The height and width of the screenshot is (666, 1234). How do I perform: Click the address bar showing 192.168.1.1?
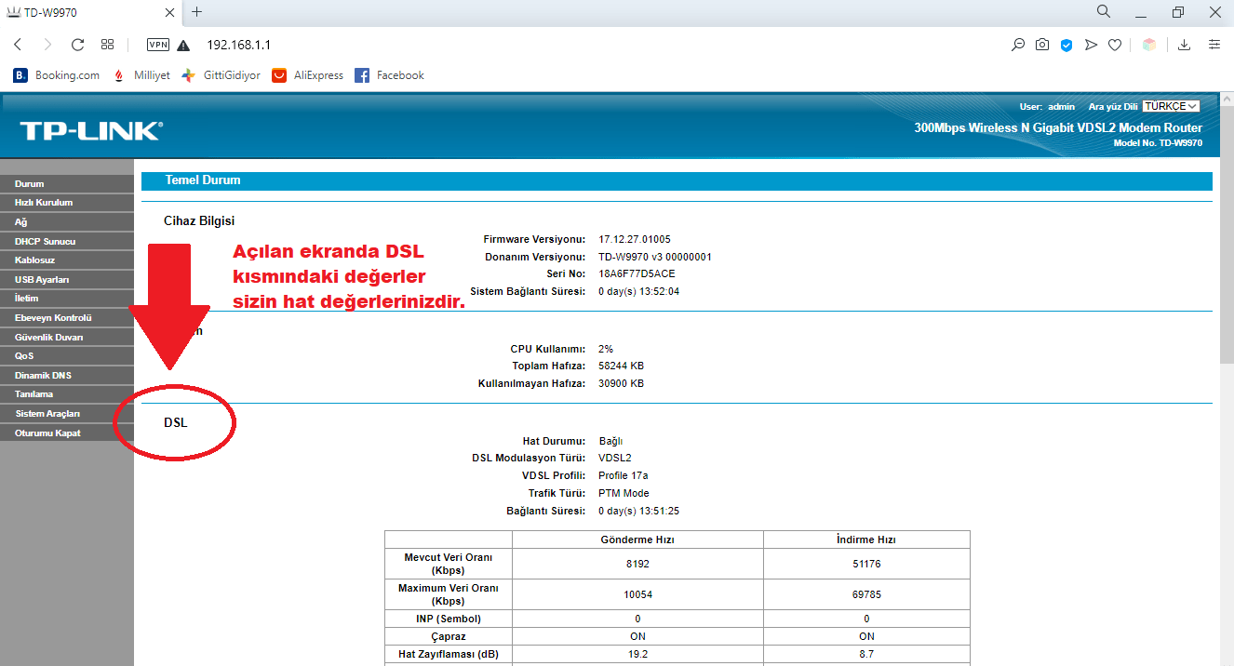(596, 45)
